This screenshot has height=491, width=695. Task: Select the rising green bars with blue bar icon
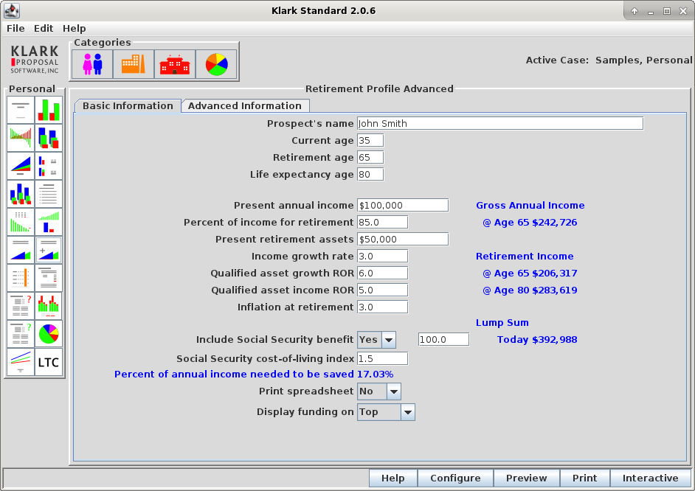point(48,222)
